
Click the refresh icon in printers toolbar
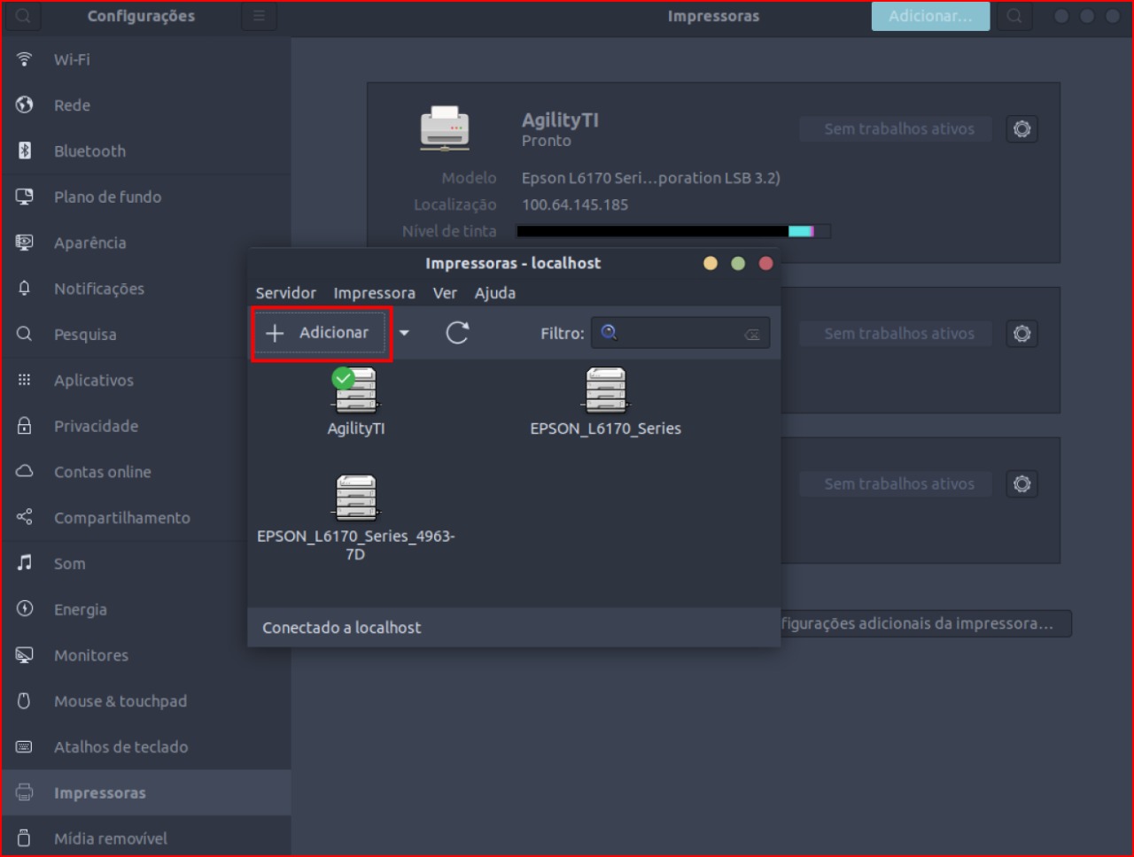coord(457,333)
